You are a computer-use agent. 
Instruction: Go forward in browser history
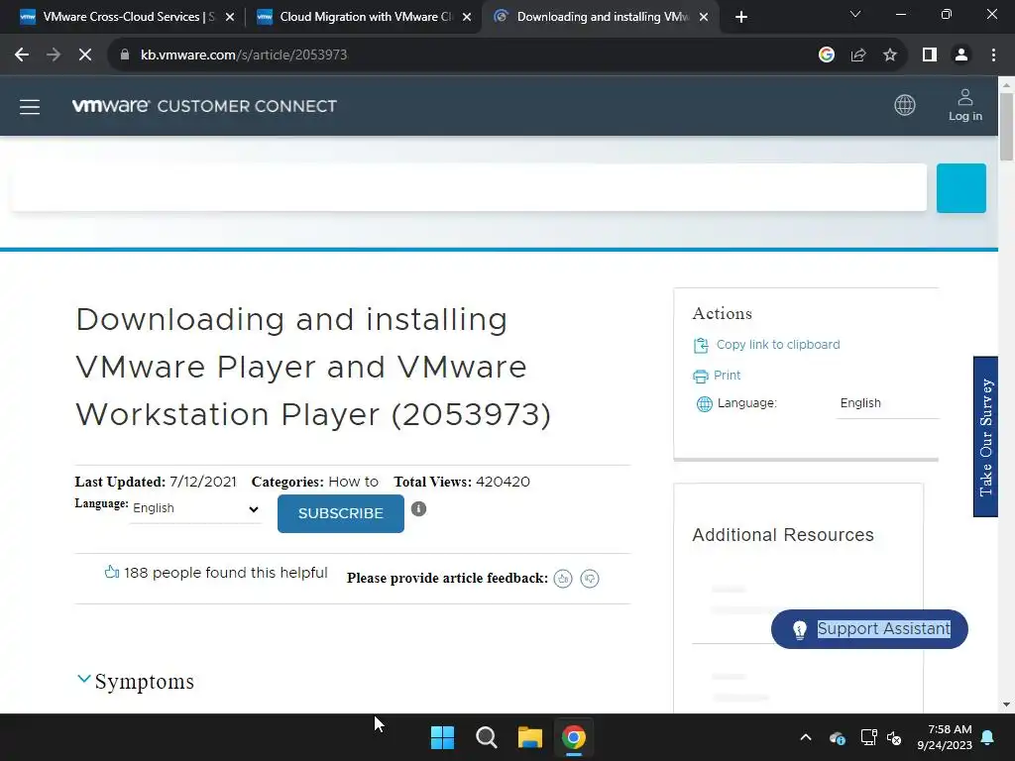pos(54,55)
